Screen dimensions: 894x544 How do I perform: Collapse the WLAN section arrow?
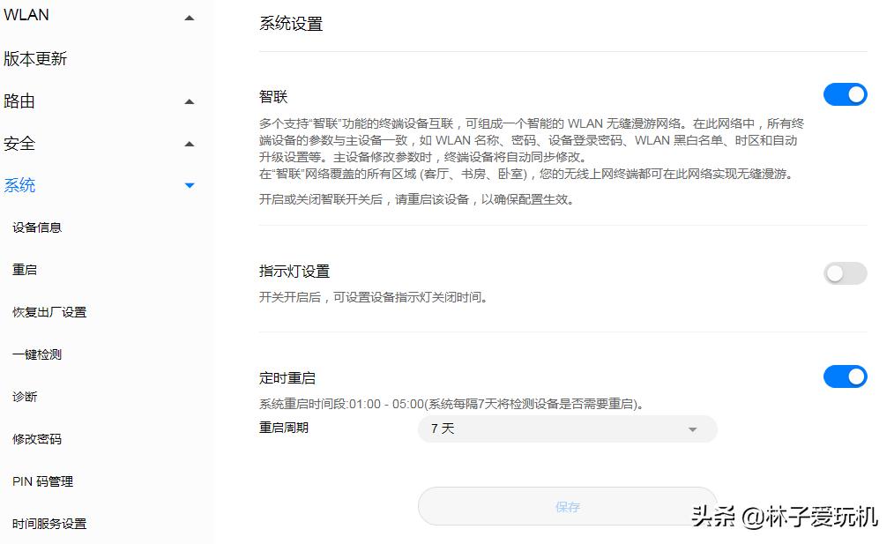[189, 16]
